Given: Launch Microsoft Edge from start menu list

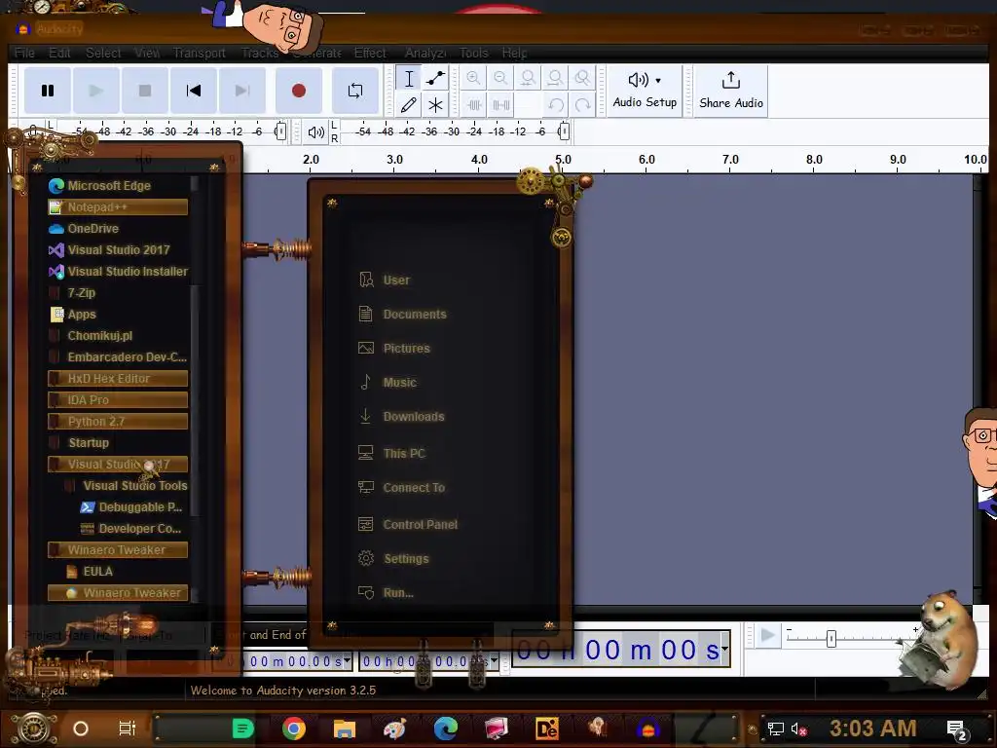Looking at the screenshot, I should click(x=118, y=186).
